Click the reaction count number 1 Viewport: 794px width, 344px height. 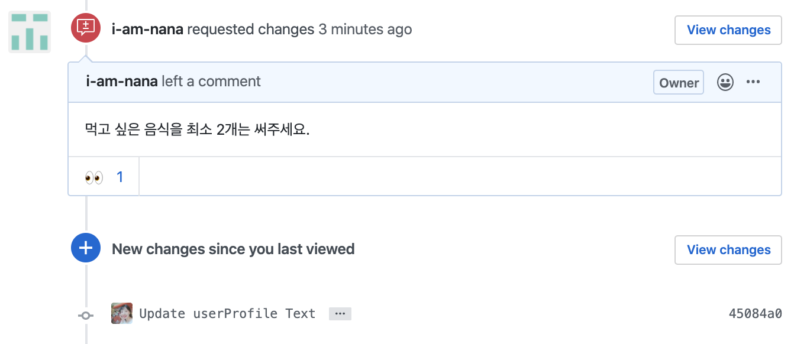pyautogui.click(x=120, y=177)
